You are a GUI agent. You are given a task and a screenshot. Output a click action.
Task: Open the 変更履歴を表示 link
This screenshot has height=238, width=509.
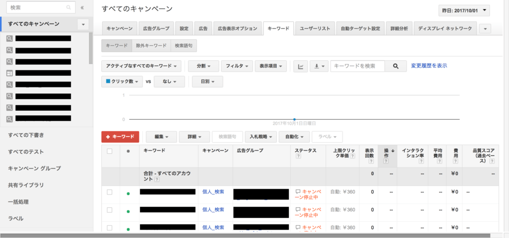(x=429, y=66)
